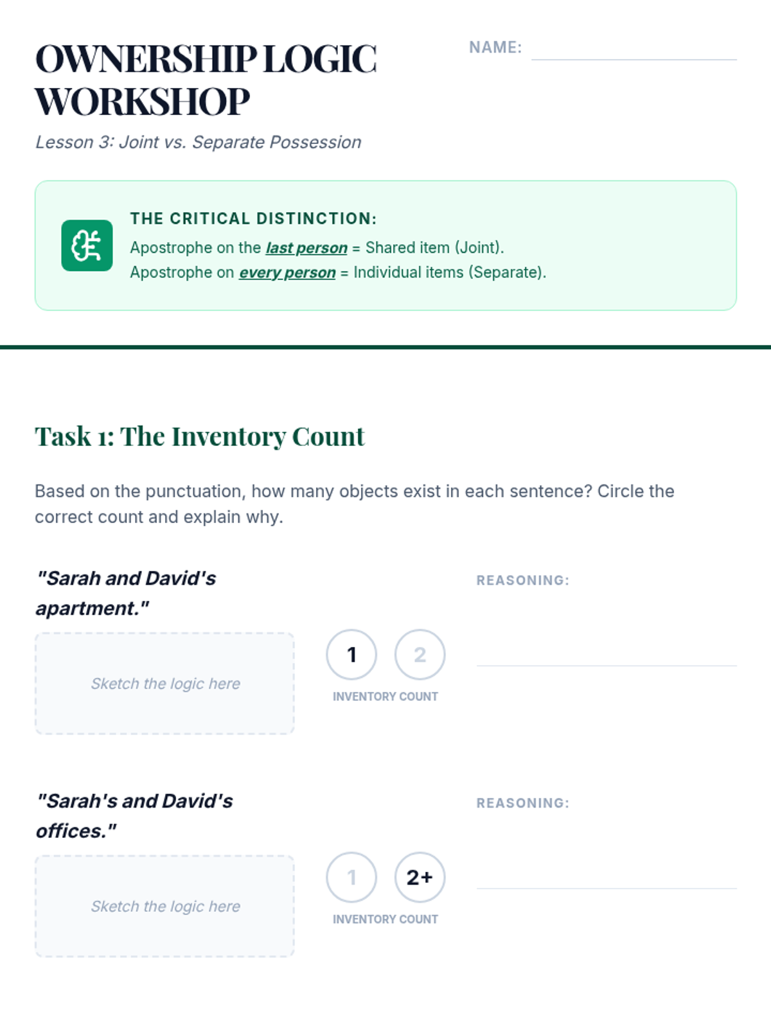Viewport: 771px width, 1028px height.
Task: Click the Lesson 3 subtitle text
Action: coord(198,142)
